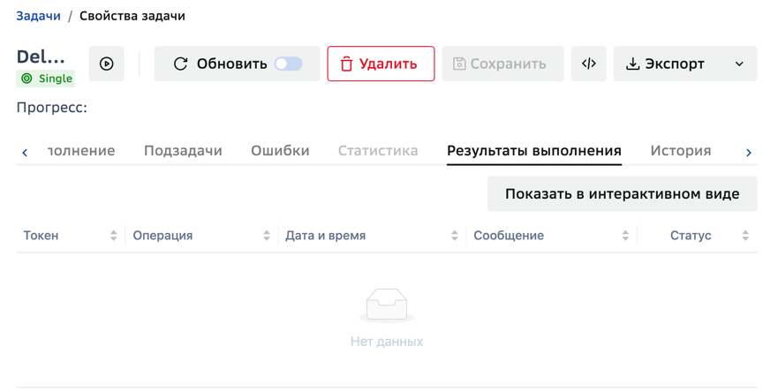Delete the task with the Удалить button

click(381, 64)
